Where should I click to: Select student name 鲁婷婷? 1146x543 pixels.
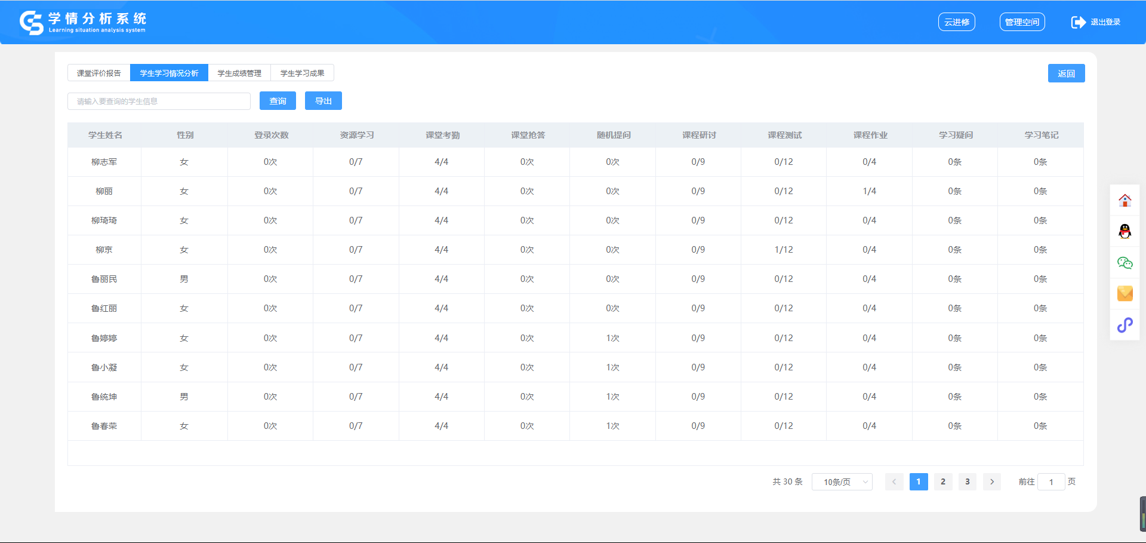pyautogui.click(x=104, y=338)
